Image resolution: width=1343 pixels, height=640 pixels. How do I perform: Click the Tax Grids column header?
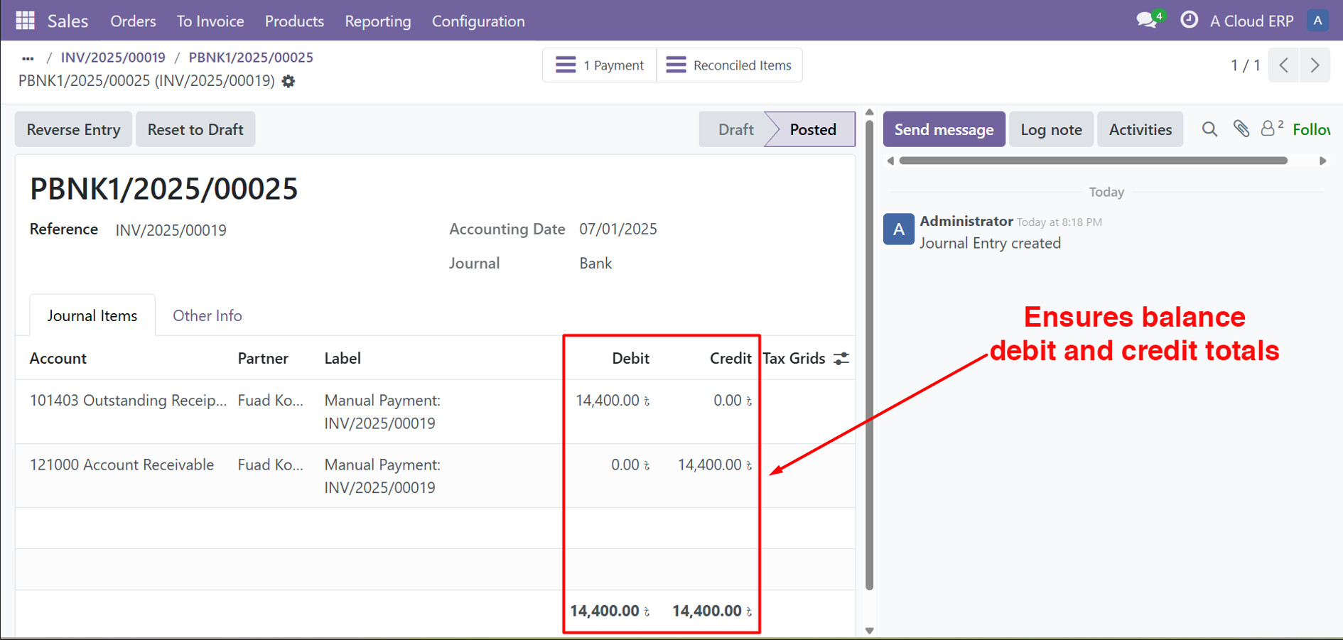794,359
